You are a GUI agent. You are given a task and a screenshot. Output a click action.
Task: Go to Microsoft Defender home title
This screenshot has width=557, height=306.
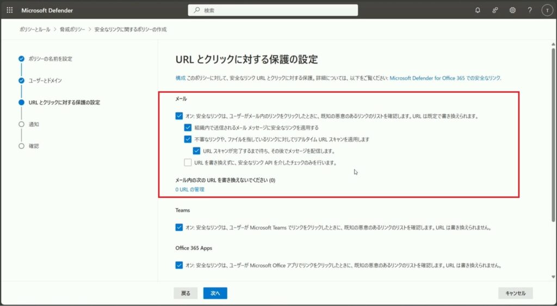47,10
